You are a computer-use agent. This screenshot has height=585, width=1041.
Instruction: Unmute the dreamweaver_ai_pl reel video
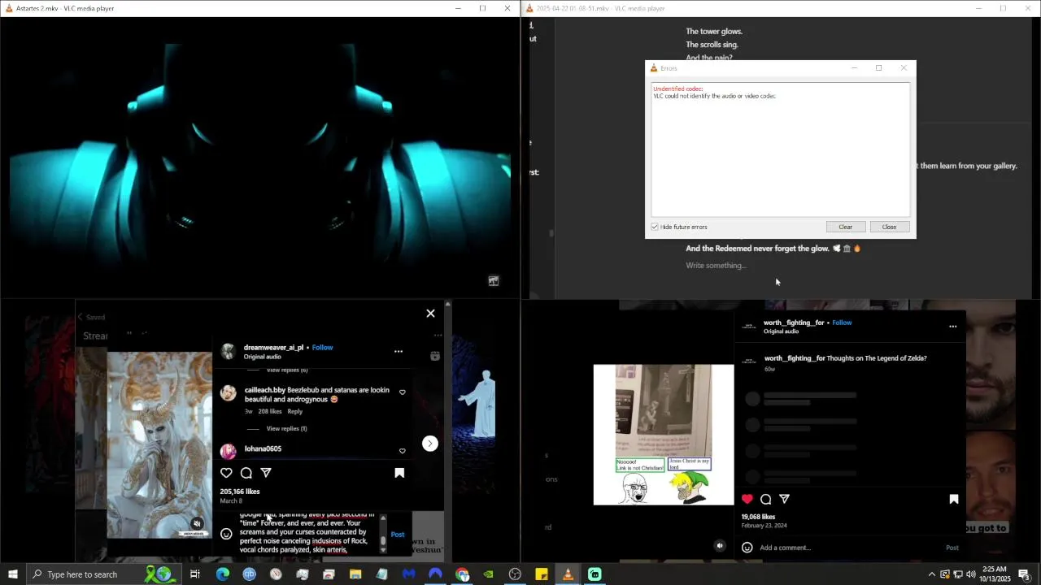click(197, 524)
